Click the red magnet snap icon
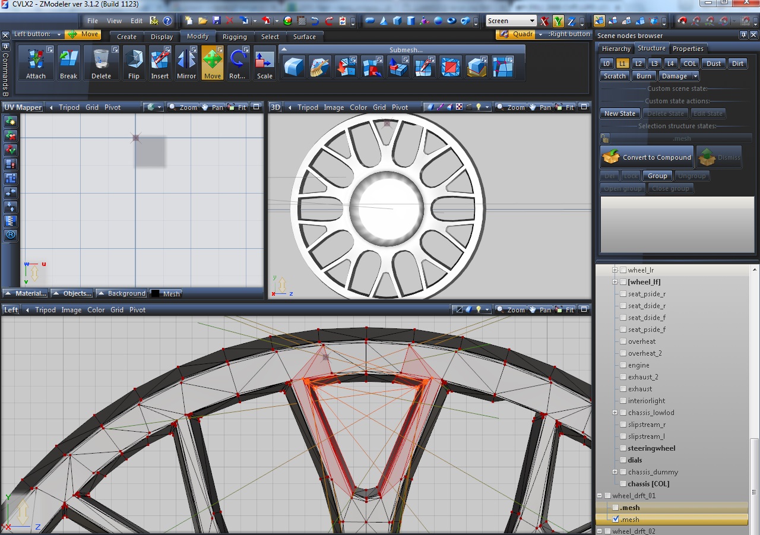 pos(682,21)
